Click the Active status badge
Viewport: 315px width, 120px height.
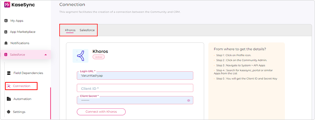click(x=99, y=57)
